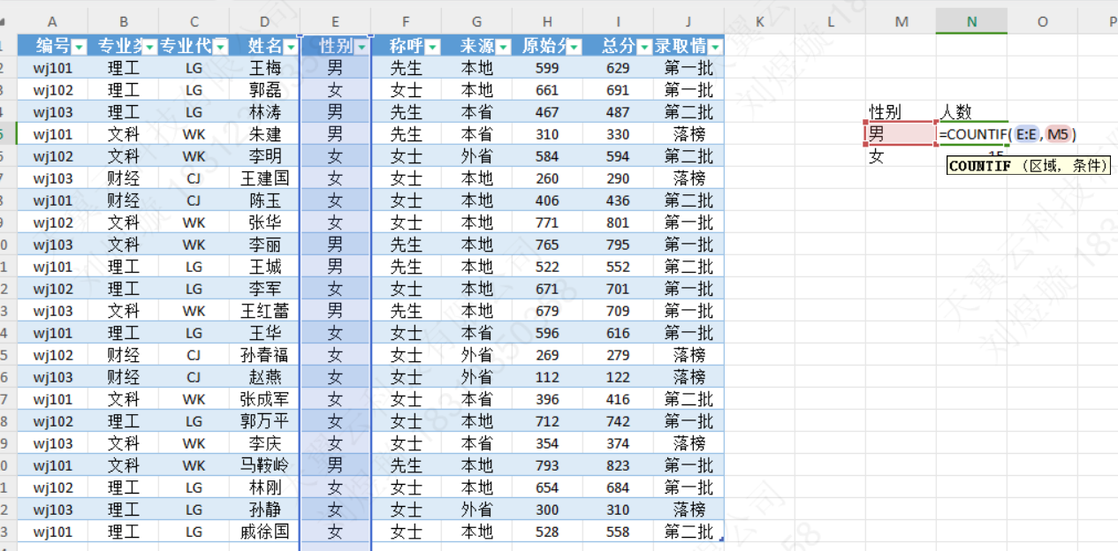The image size is (1118, 551).
Task: Click the 条件 argument in formula tooltip
Action: click(1085, 165)
